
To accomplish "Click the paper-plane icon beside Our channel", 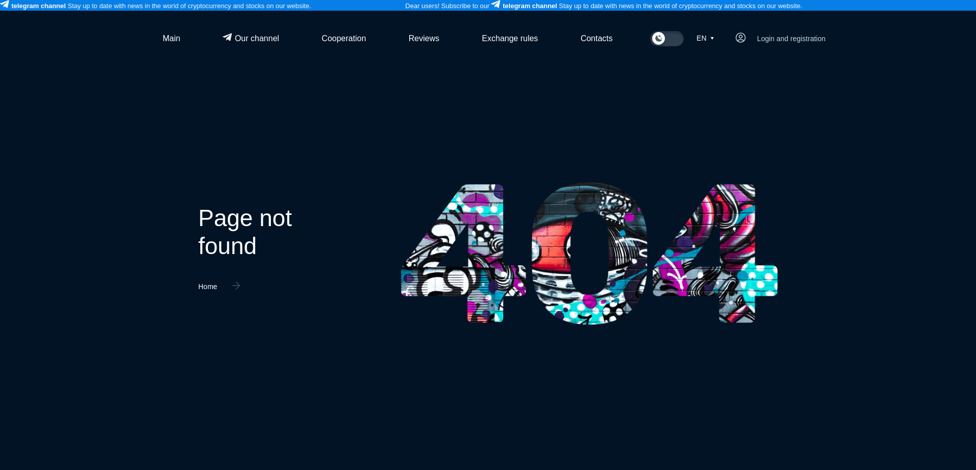I will [x=226, y=38].
